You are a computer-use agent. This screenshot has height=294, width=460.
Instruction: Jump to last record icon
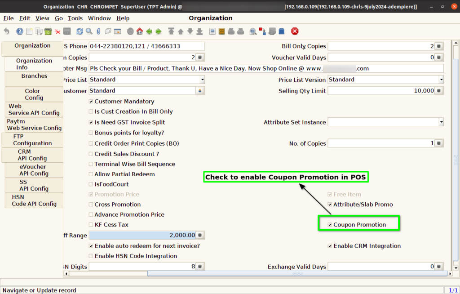199,31
